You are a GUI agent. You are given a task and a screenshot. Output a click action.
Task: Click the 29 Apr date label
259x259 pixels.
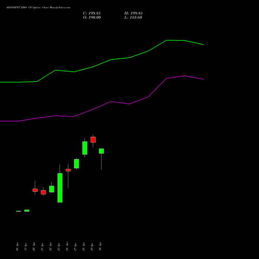pyautogui.click(x=92, y=247)
